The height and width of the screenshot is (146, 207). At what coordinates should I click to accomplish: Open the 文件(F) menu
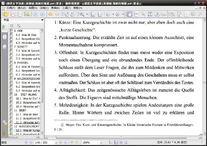tap(11, 8)
